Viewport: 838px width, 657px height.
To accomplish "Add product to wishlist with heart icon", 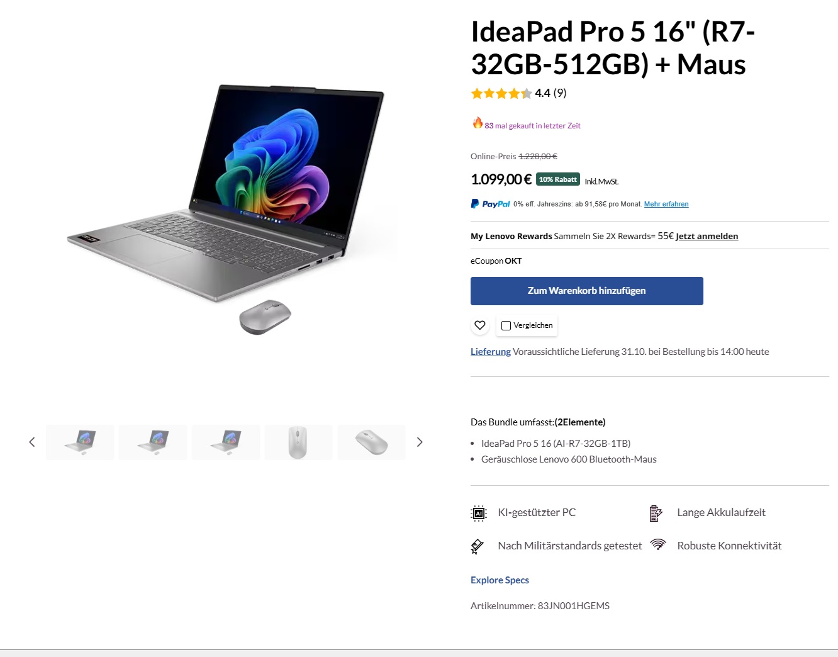I will click(480, 325).
